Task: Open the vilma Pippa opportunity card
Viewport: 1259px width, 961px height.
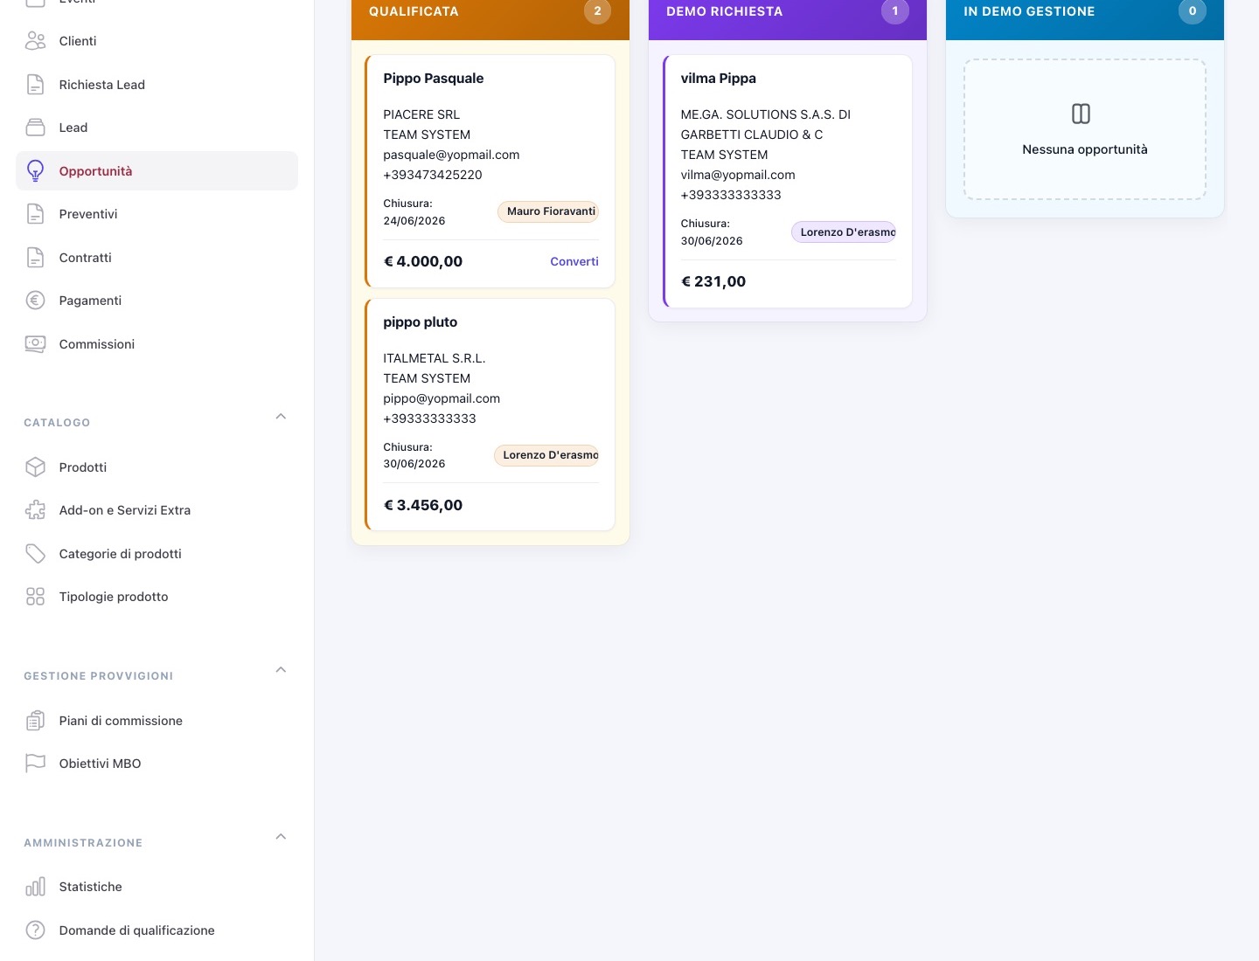Action: (x=788, y=182)
